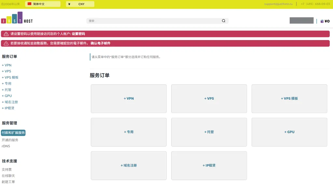
Task: Open 开通的服务 in sidebar
Action: (10, 140)
